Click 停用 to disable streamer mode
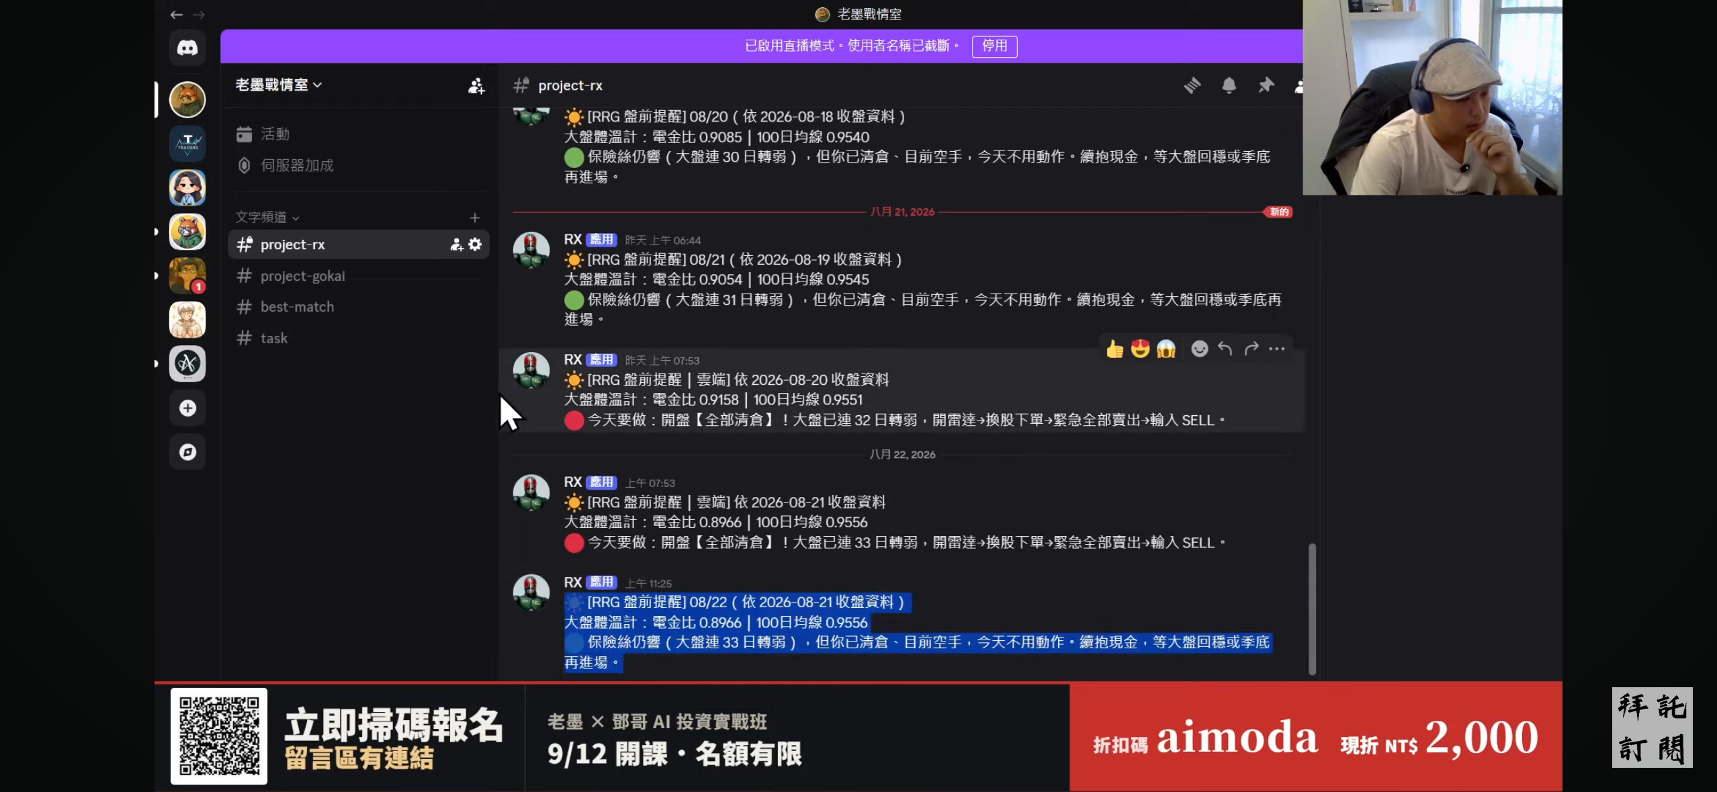This screenshot has width=1717, height=792. [994, 46]
